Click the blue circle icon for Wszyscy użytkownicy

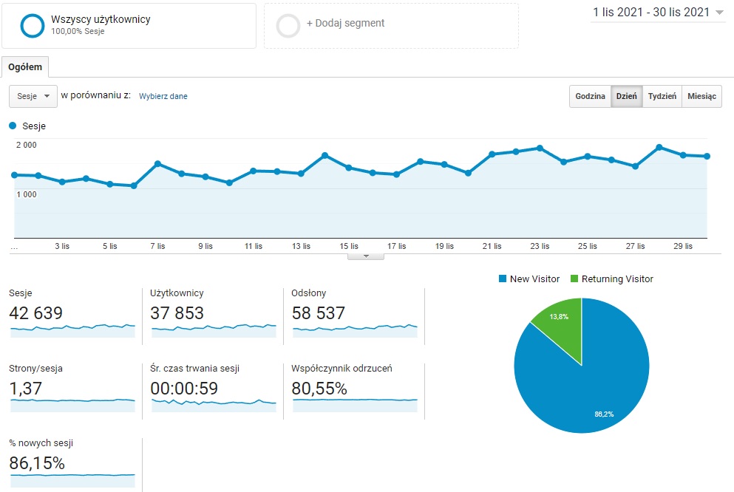pos(33,25)
